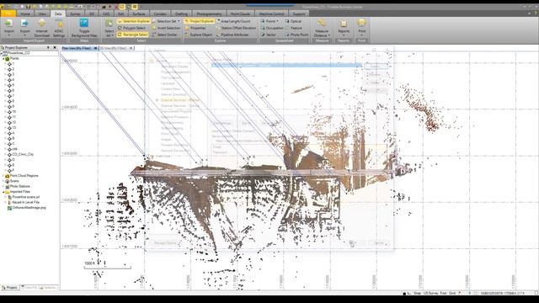The image size is (539, 303).
Task: Switch to the Survey ribbon tab
Action: (75, 13)
